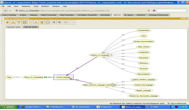
Task: Click the Hide class hollow circle icon
Action: click(30, 22)
